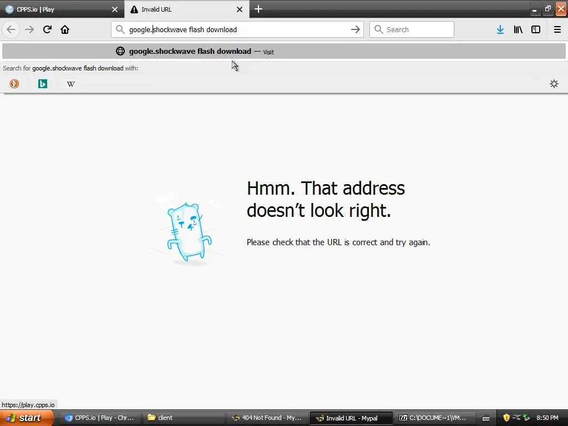This screenshot has width=568, height=426.
Task: Open the Downloads panel
Action: click(x=500, y=29)
